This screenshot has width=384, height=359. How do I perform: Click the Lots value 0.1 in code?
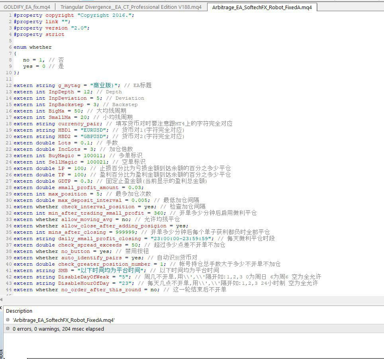tap(85, 143)
